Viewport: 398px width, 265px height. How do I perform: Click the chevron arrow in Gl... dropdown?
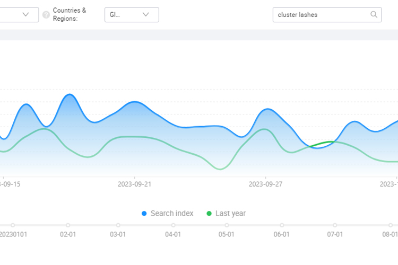point(146,14)
